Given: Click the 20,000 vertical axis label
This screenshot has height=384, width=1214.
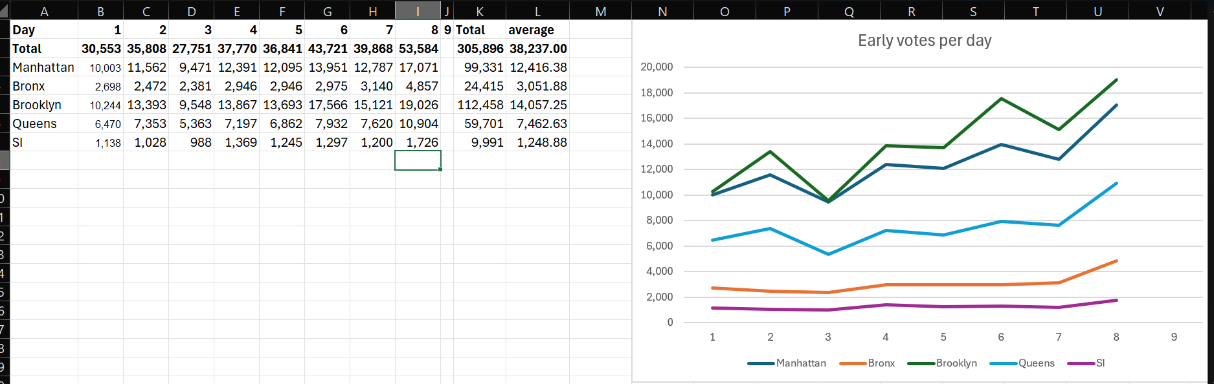Looking at the screenshot, I should [657, 67].
